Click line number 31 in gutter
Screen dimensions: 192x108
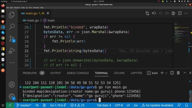coord(26,51)
